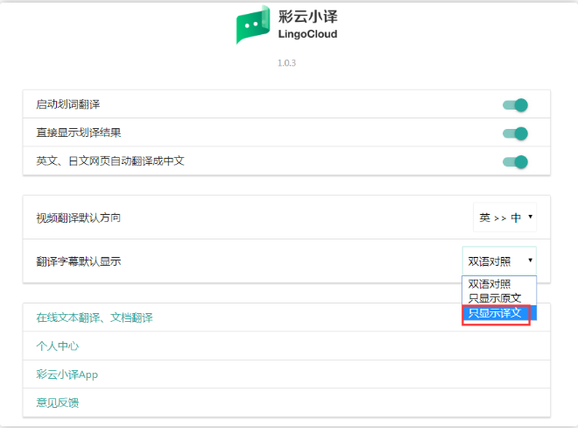
Task: Open 意见反馈 link
Action: coord(58,403)
